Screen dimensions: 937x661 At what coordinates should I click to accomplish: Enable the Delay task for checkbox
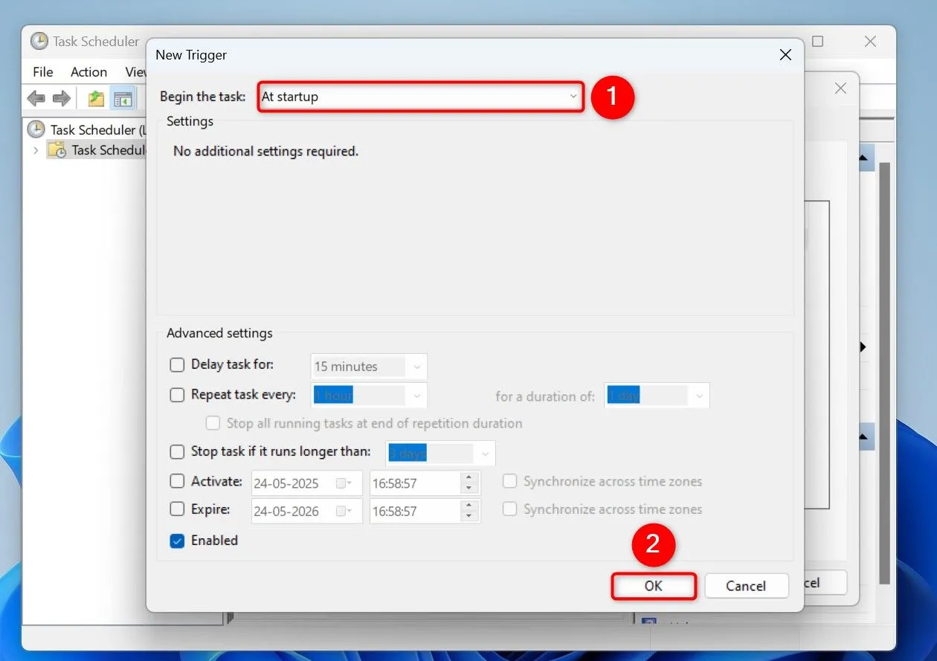(176, 364)
